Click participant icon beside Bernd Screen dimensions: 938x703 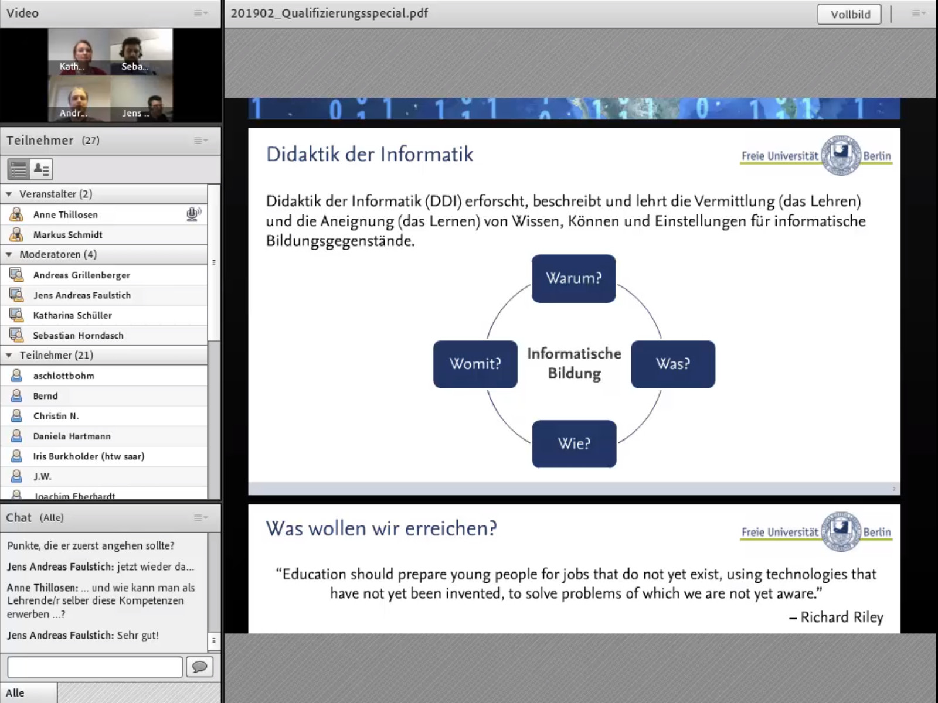[16, 395]
